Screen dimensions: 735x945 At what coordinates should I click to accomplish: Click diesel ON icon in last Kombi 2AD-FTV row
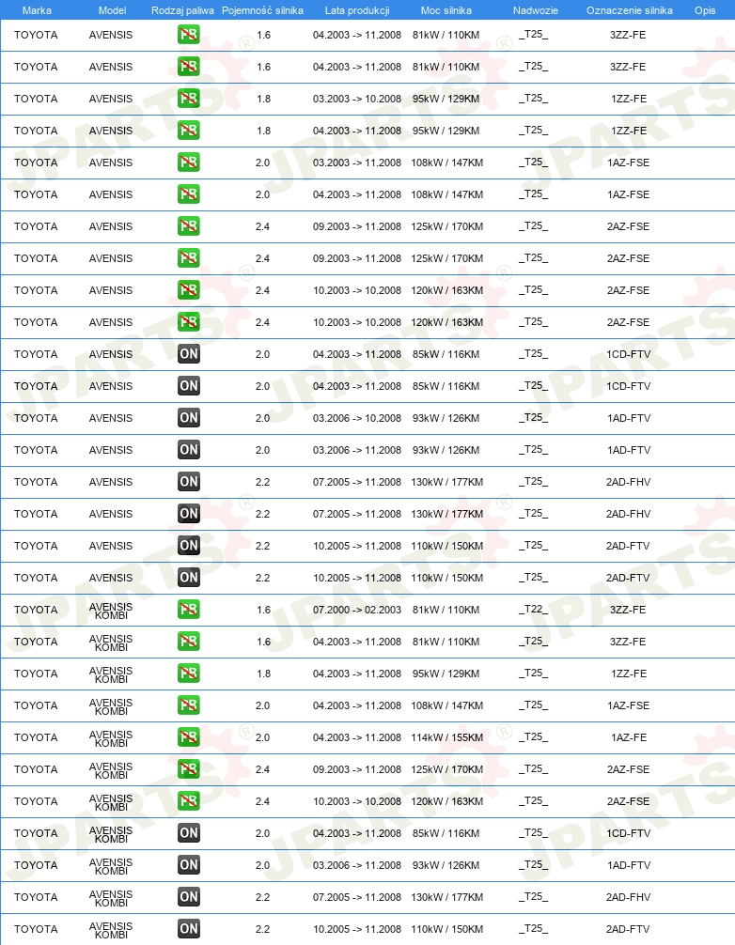[189, 929]
